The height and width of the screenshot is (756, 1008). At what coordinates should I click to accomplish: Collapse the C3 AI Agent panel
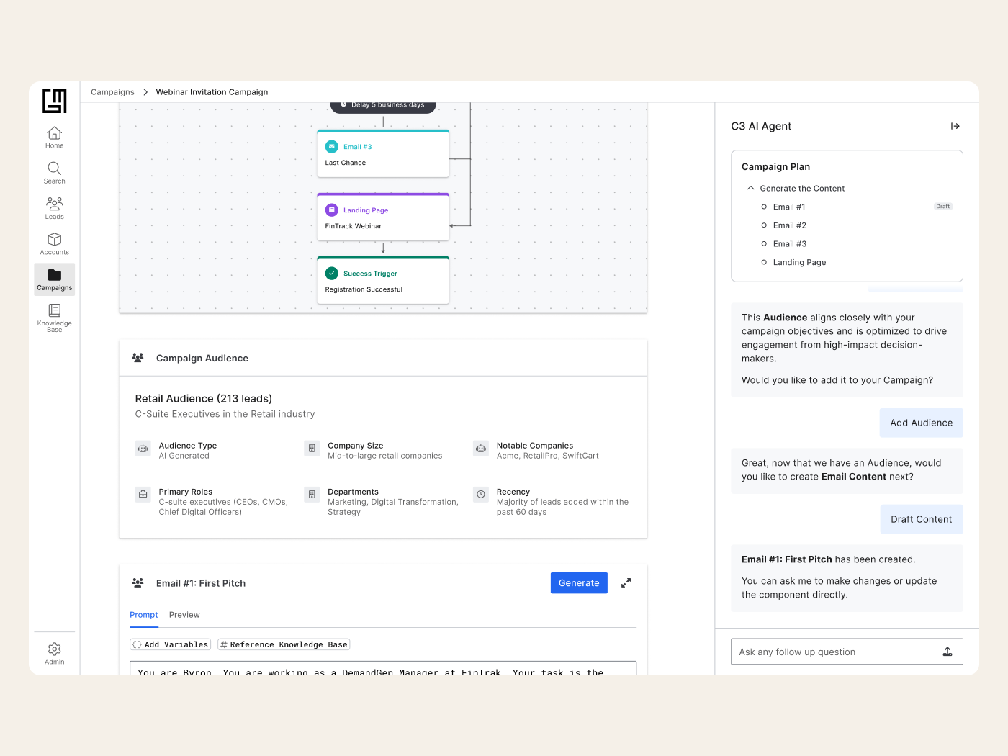click(955, 126)
